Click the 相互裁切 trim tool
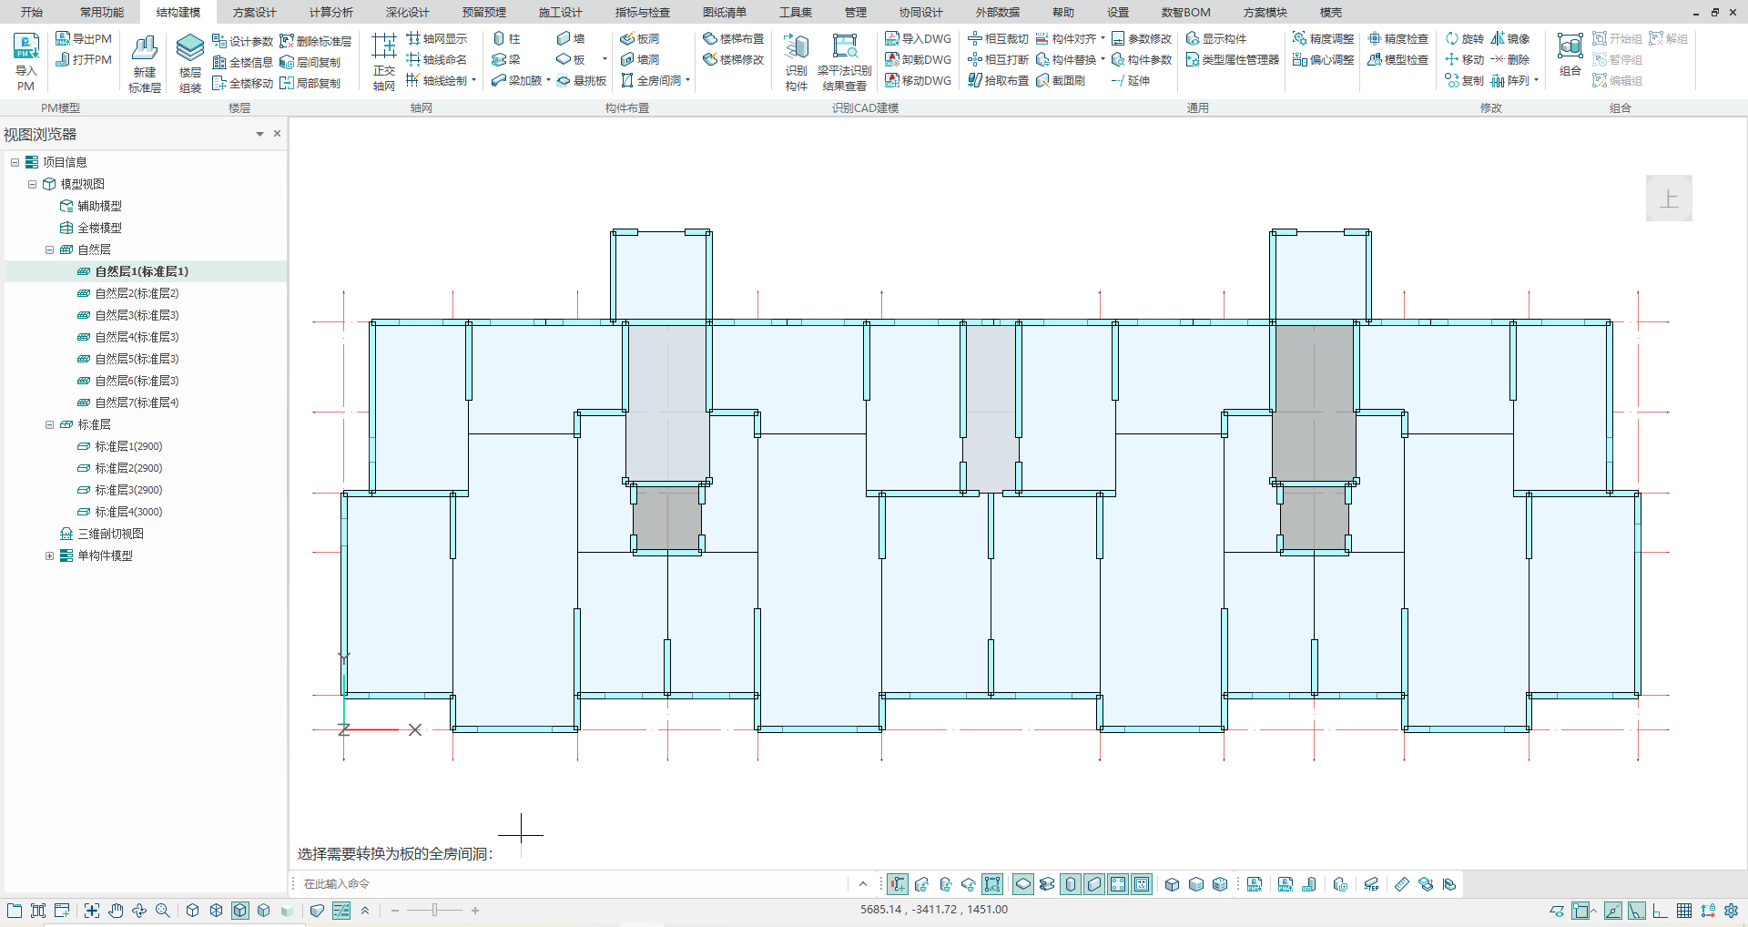Screen dimensions: 1748x927 998,38
